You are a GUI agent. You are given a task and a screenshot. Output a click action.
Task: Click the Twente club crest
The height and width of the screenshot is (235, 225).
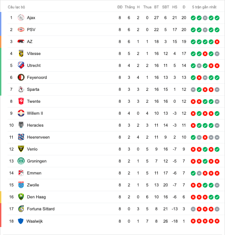pyautogui.click(x=21, y=101)
